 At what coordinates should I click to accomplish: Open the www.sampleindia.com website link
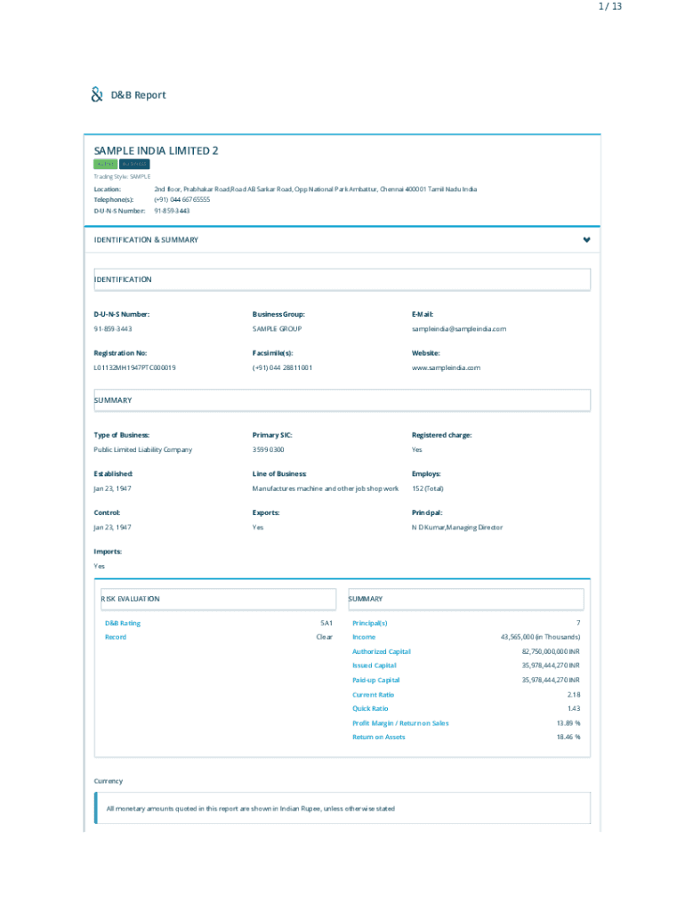coord(446,367)
